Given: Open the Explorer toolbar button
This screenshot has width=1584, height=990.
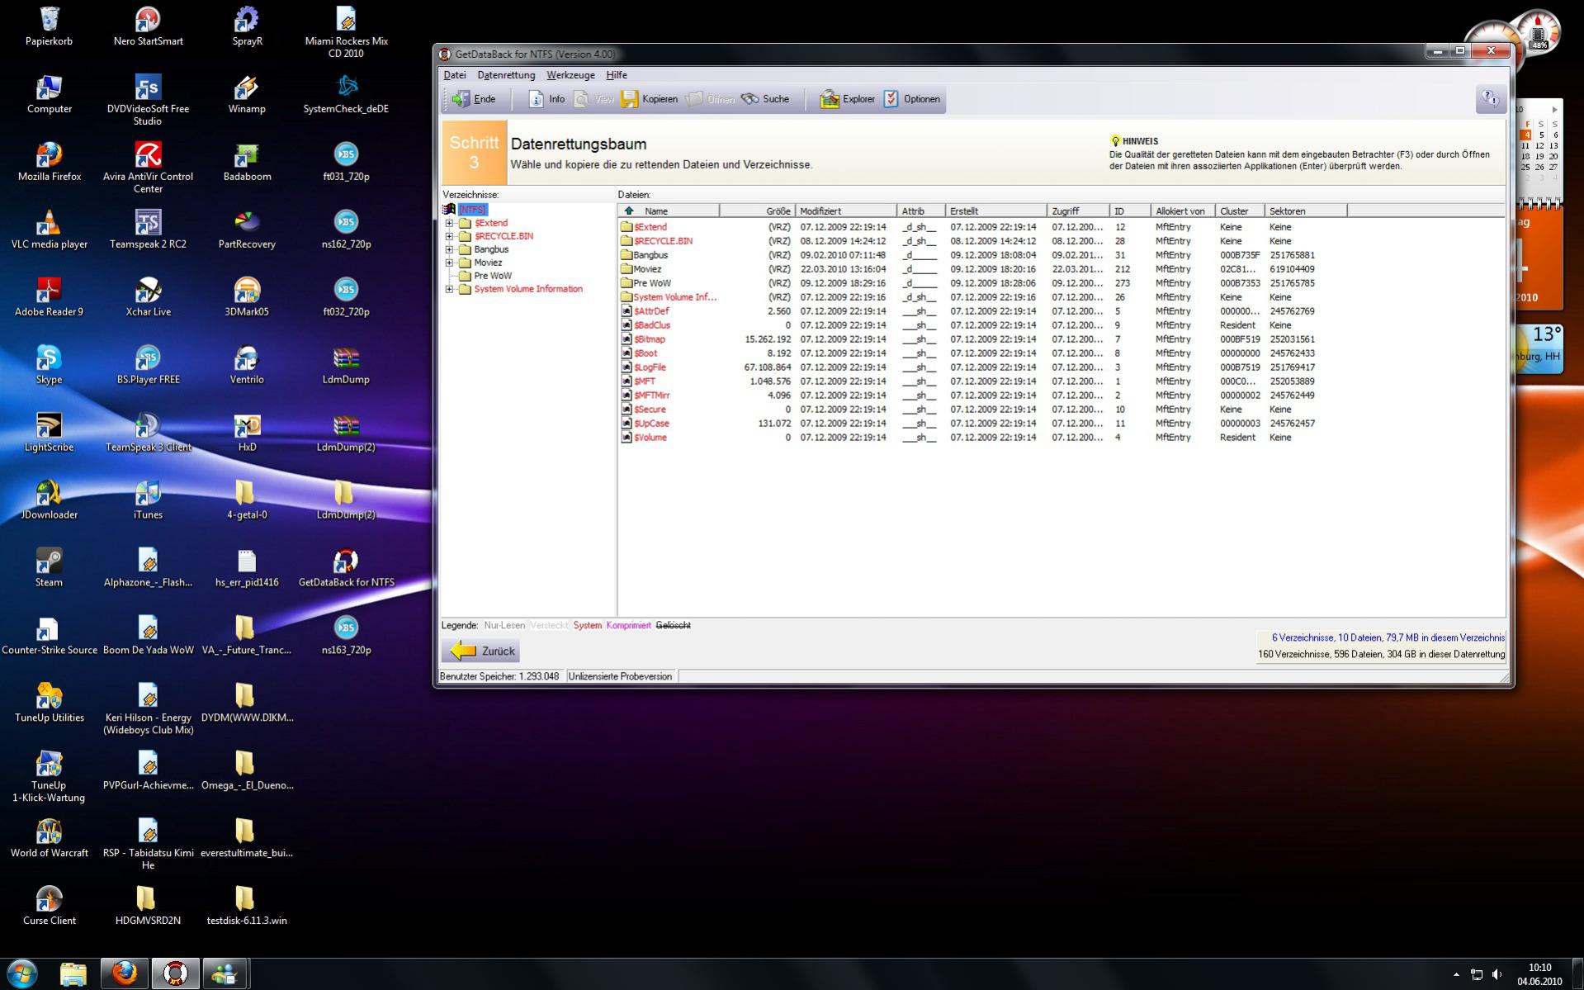Looking at the screenshot, I should point(847,99).
